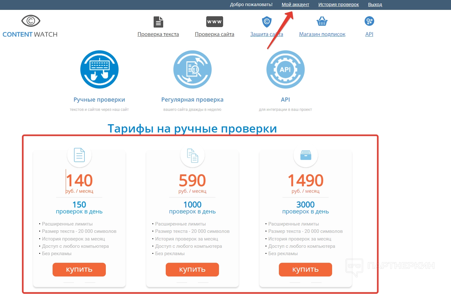Click 'История проверок за месяц' in 140 plan
This screenshot has height=294, width=451.
(73, 239)
